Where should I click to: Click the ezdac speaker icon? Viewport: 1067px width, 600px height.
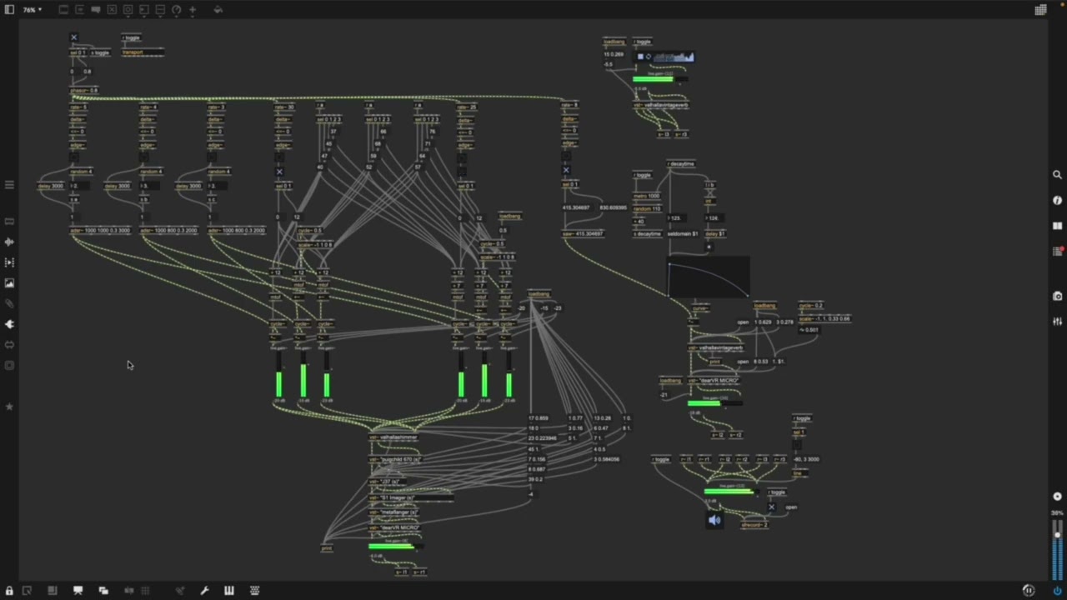point(714,520)
